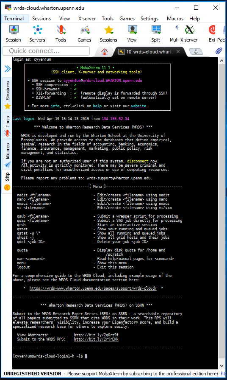Select the 10. wrds-cloud.wharton tab
This screenshot has width=227, height=380.
point(149,52)
